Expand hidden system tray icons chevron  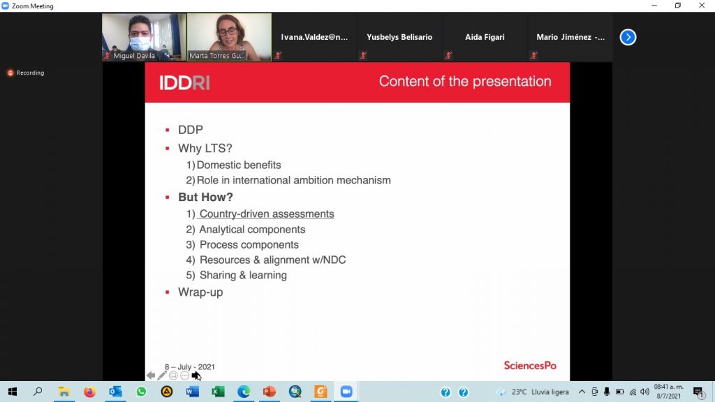coord(582,392)
